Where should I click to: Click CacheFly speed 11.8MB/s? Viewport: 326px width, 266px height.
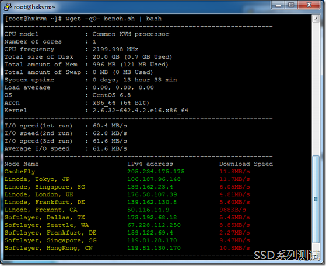[234, 172]
